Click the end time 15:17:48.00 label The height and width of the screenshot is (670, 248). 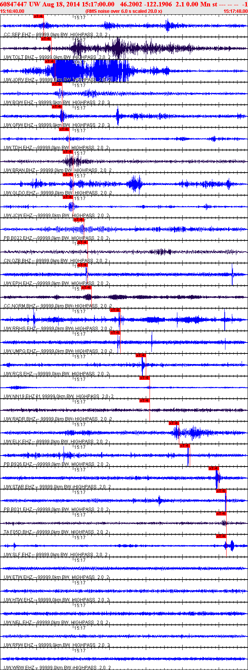[x=236, y=11]
